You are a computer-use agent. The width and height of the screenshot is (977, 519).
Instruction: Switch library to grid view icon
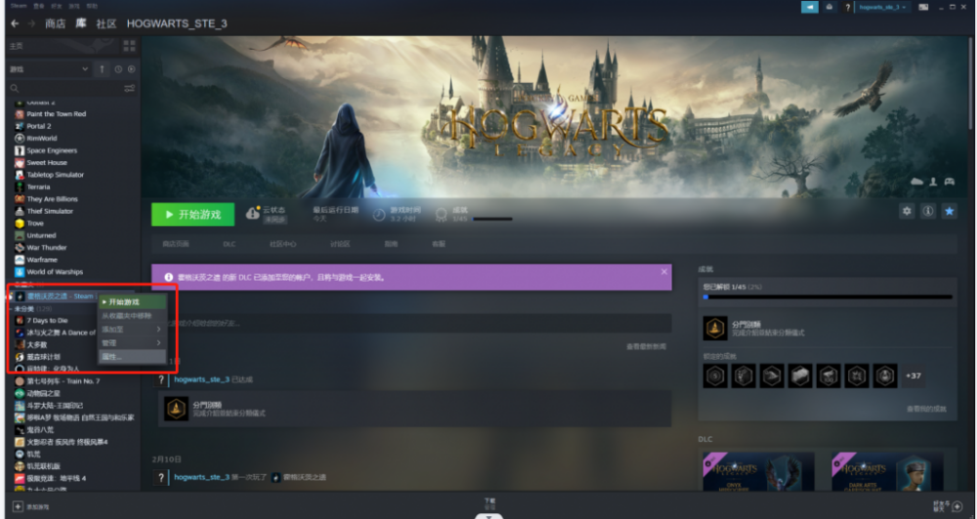pyautogui.click(x=129, y=46)
